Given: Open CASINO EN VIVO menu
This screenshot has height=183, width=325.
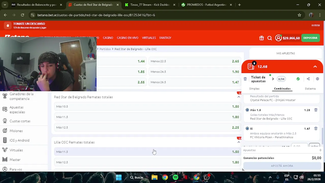Looking at the screenshot, I should 127,38.
